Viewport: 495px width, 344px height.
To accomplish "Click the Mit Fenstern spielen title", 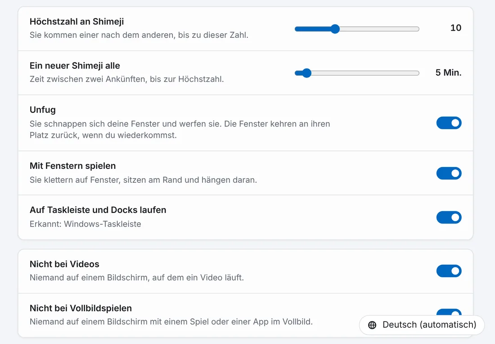I will [x=72, y=166].
